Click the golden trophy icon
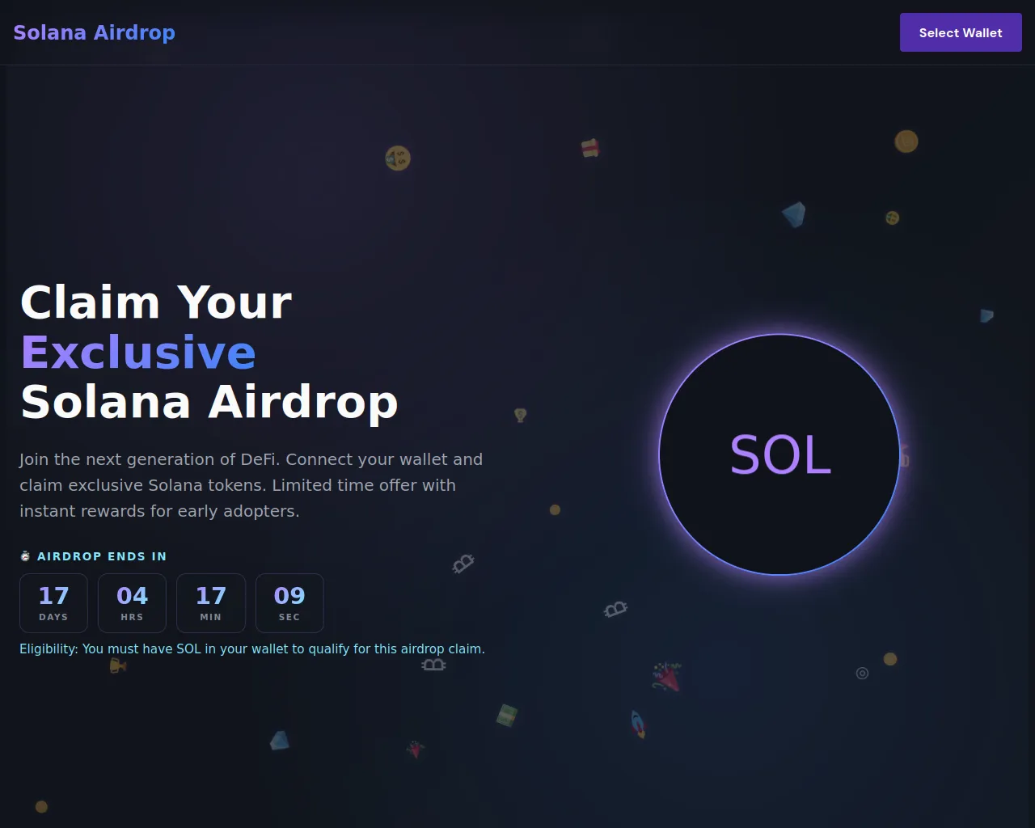 pos(118,665)
